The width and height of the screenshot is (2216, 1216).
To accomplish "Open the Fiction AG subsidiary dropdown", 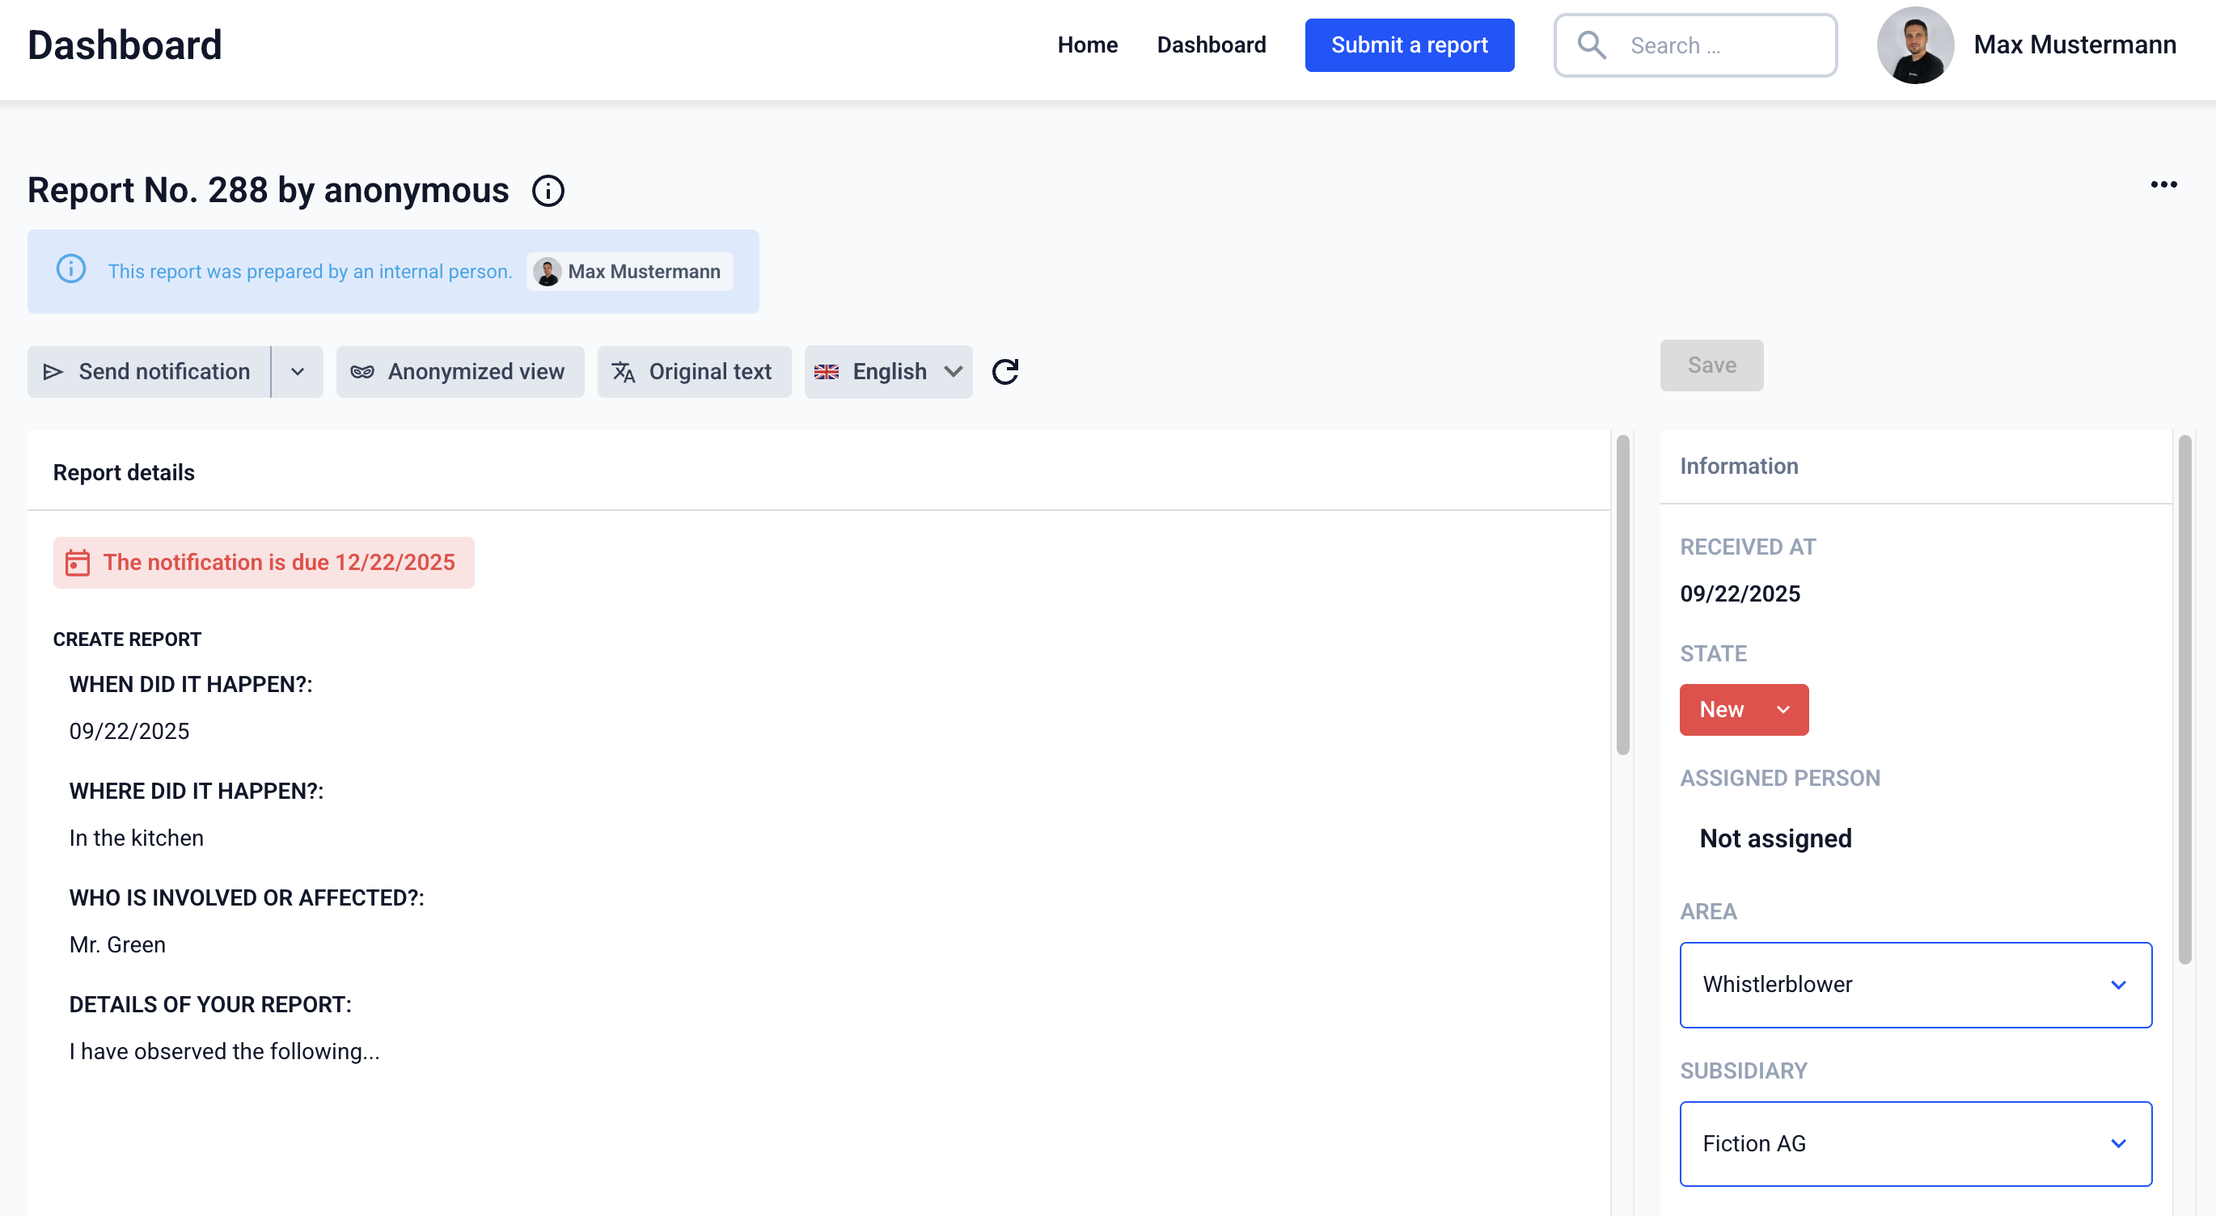I will click(x=1915, y=1143).
